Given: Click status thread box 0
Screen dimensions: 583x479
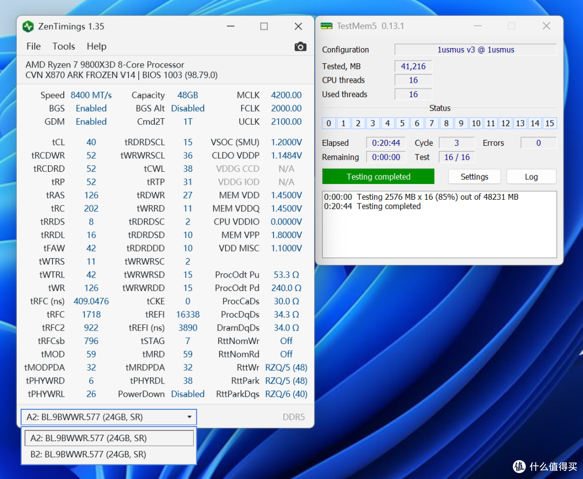Looking at the screenshot, I should pos(329,123).
